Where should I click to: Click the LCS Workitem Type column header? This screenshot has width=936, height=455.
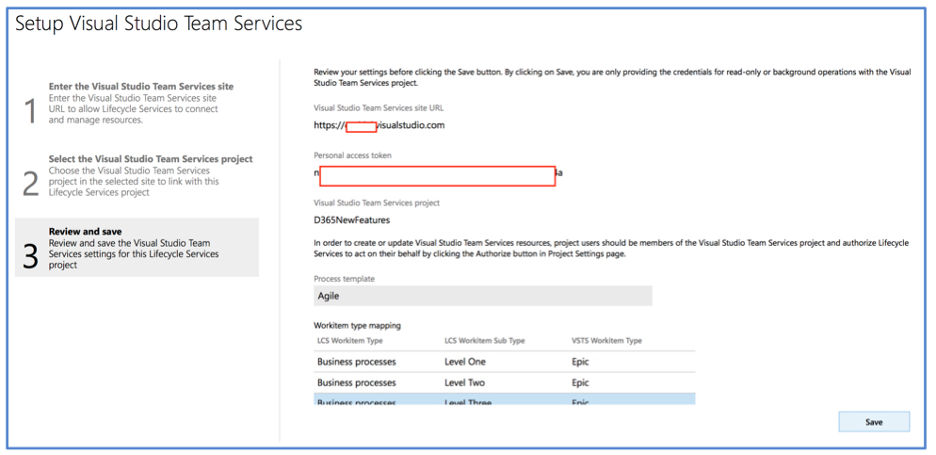point(349,341)
